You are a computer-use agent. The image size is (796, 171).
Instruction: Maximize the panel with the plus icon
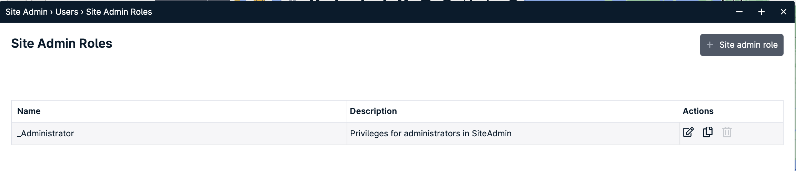(x=761, y=12)
